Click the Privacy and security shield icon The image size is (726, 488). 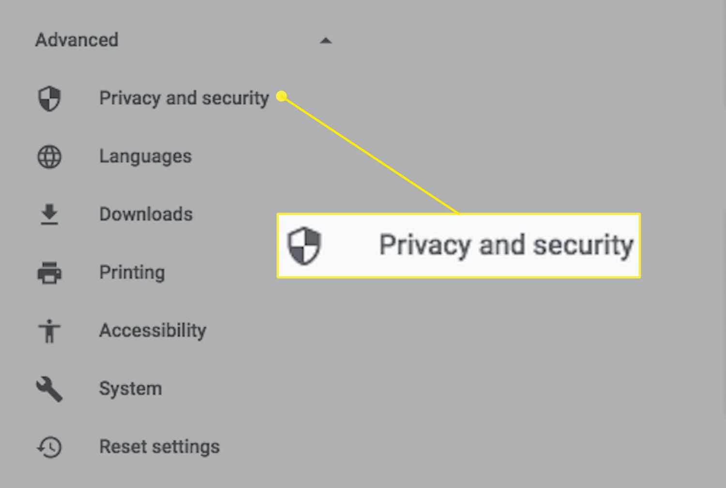tap(49, 99)
